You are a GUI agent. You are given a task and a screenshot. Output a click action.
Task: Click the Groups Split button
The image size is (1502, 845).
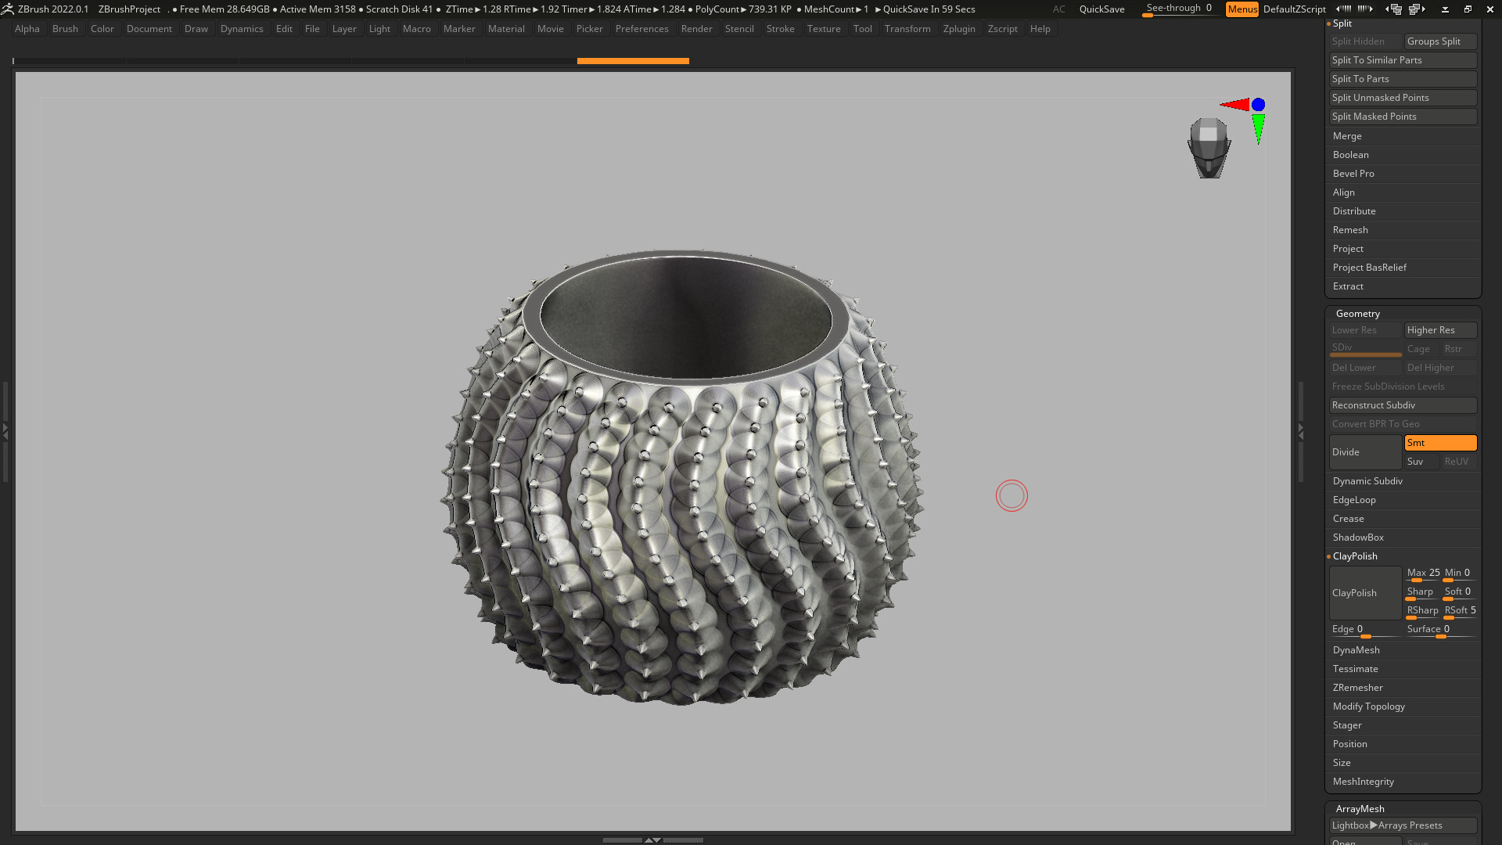click(x=1440, y=41)
